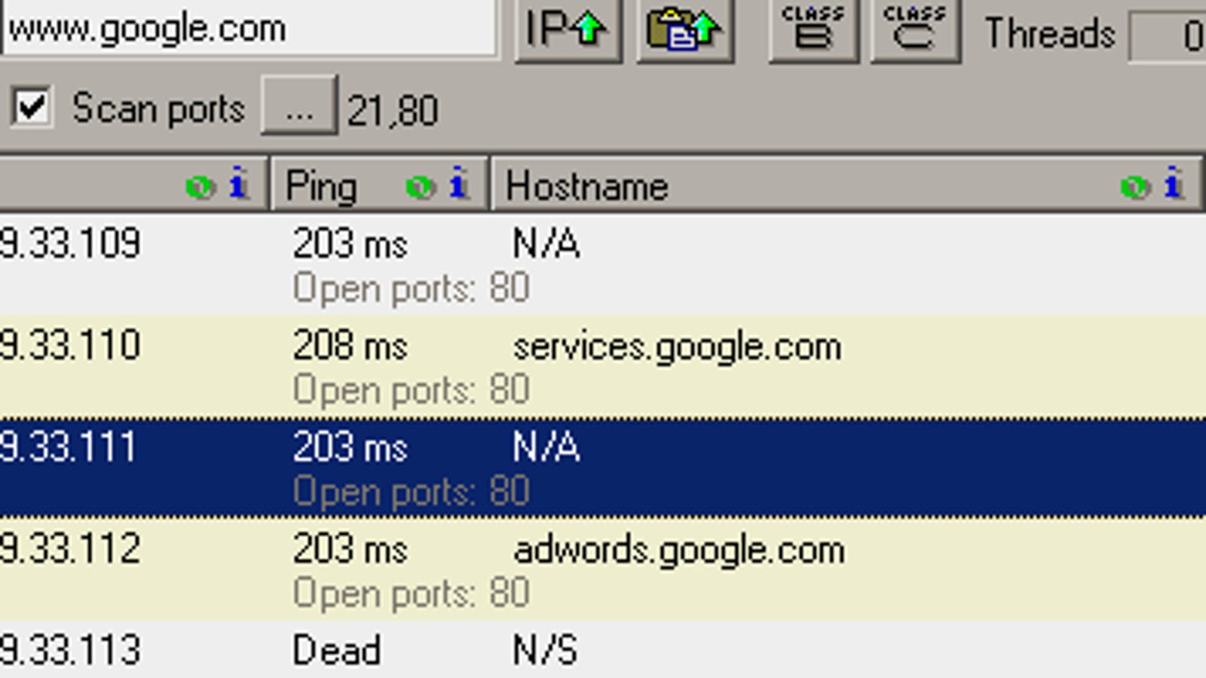The width and height of the screenshot is (1206, 678).
Task: Click the services.google.com hostname
Action: click(677, 347)
